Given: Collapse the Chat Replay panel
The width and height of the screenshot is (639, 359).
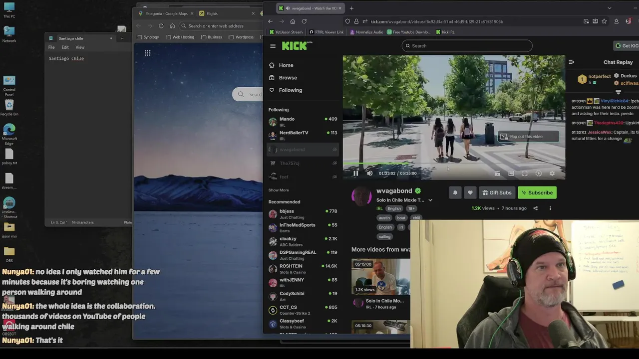Looking at the screenshot, I should [572, 62].
